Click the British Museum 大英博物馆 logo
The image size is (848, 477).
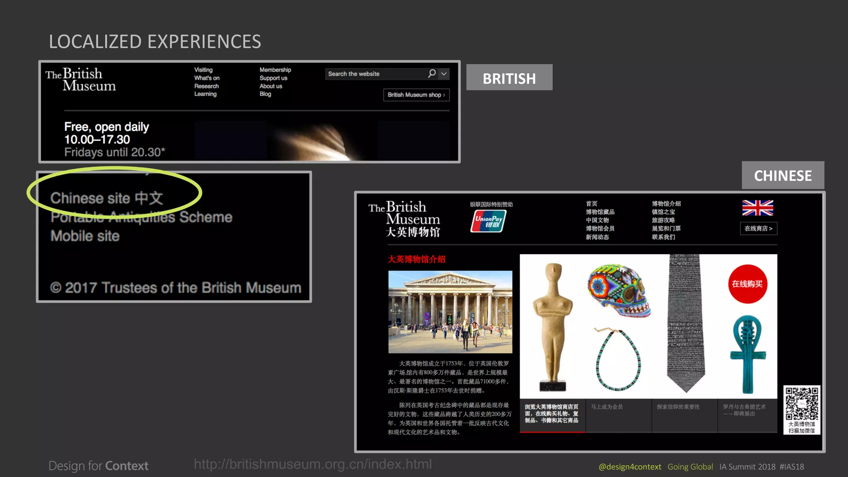(x=405, y=219)
